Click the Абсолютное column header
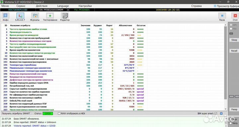This screenshot has width=239, height=127. pos(125,25)
